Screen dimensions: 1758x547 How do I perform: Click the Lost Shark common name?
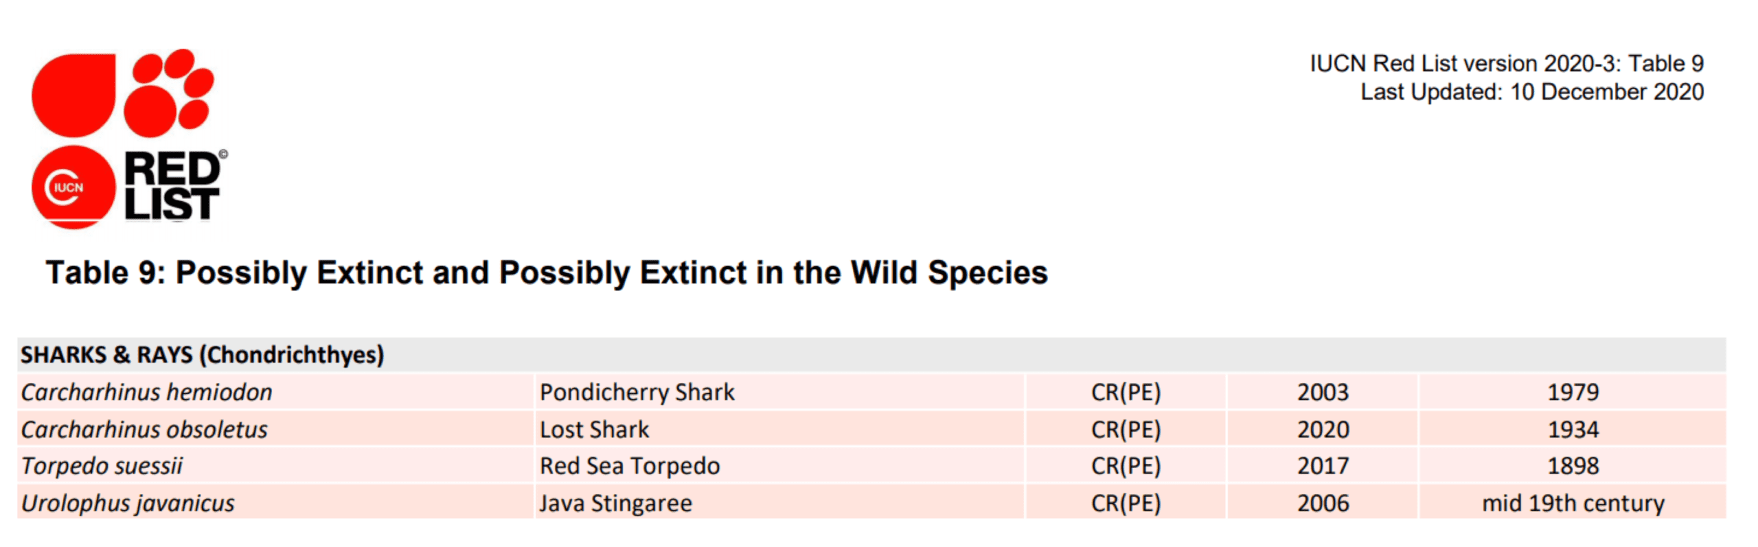click(594, 429)
